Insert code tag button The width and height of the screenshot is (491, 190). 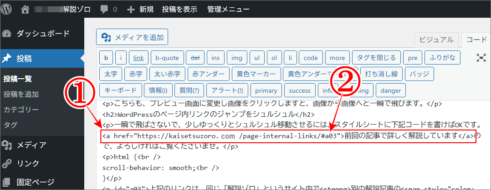(311, 58)
